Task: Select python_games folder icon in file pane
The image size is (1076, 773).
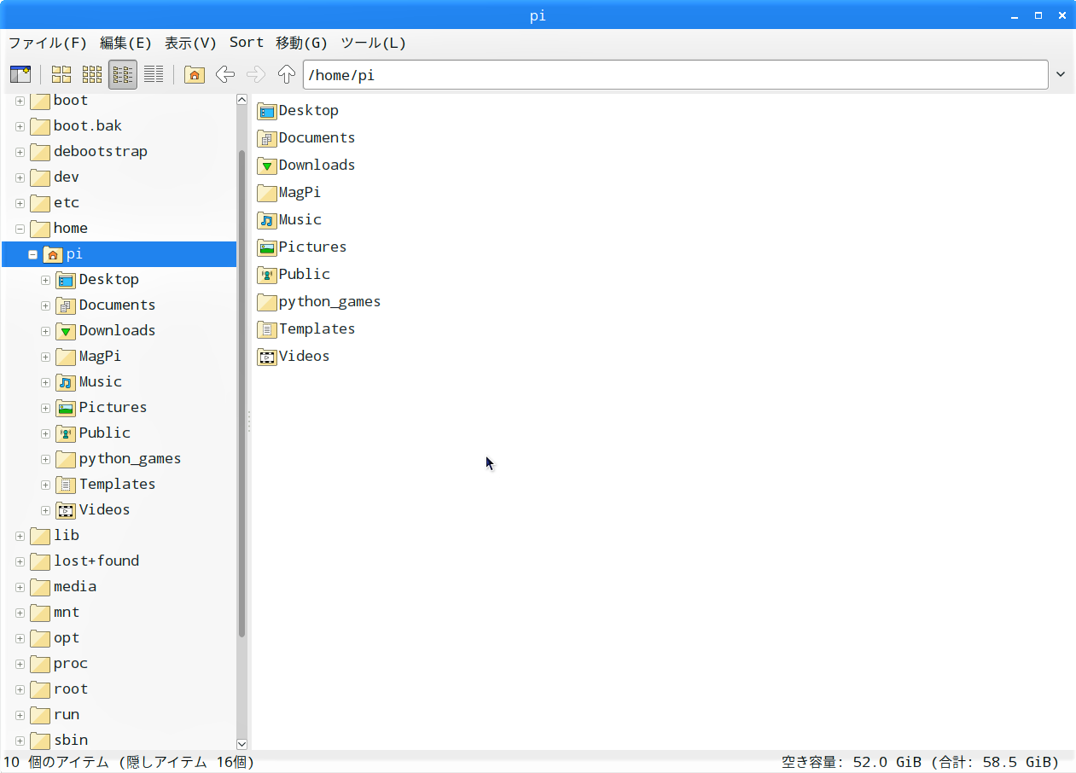Action: click(x=267, y=301)
